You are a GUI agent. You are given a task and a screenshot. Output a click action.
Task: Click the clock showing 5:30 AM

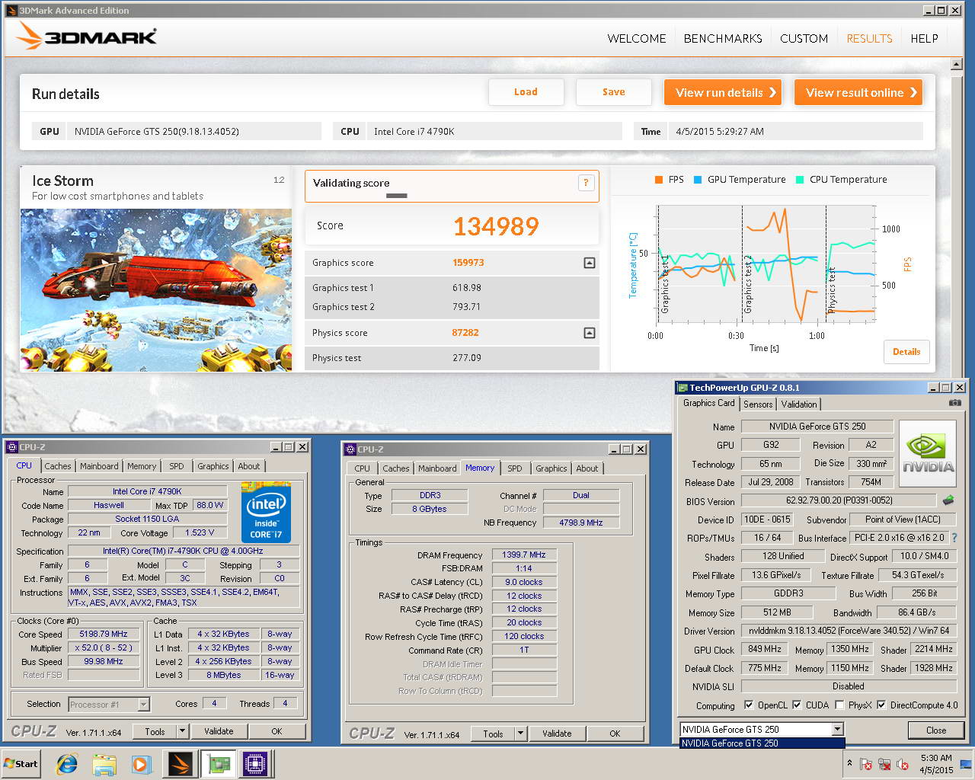(935, 758)
